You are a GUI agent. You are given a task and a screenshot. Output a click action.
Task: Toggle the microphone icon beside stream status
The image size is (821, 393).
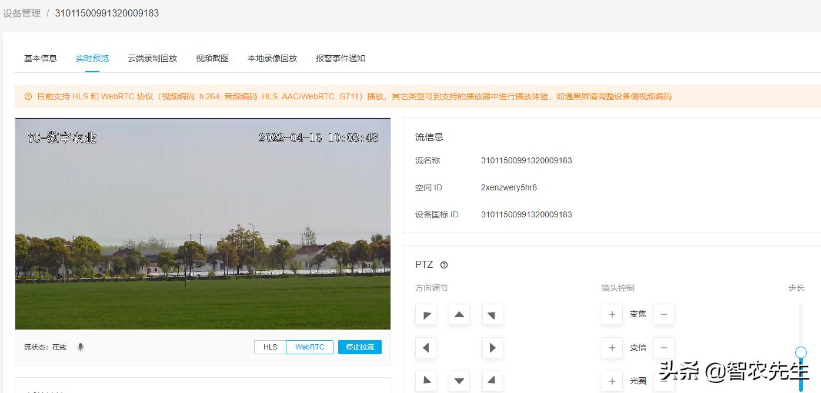[81, 347]
